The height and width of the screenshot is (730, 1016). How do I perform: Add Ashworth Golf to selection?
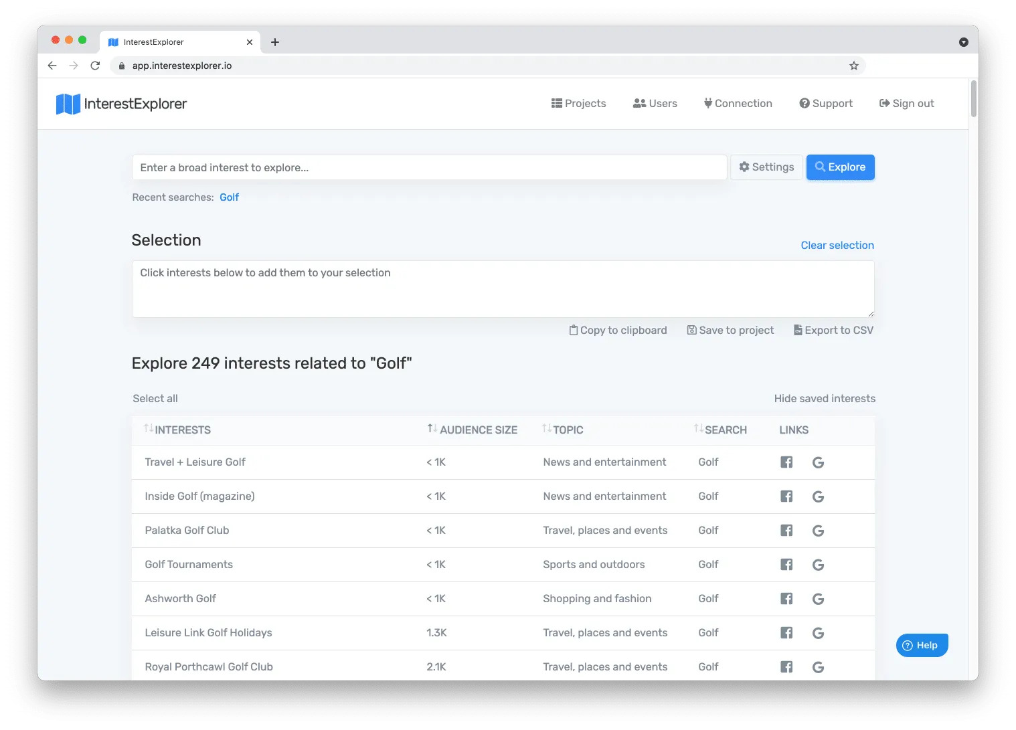(180, 599)
